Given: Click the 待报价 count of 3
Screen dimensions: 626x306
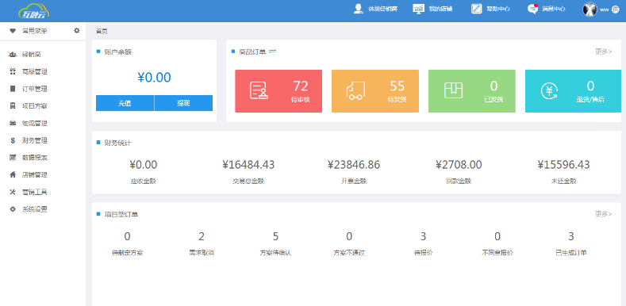Looking at the screenshot, I should pos(423,236).
